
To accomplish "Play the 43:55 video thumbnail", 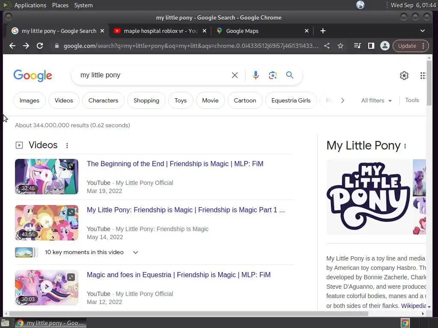I will pyautogui.click(x=47, y=223).
